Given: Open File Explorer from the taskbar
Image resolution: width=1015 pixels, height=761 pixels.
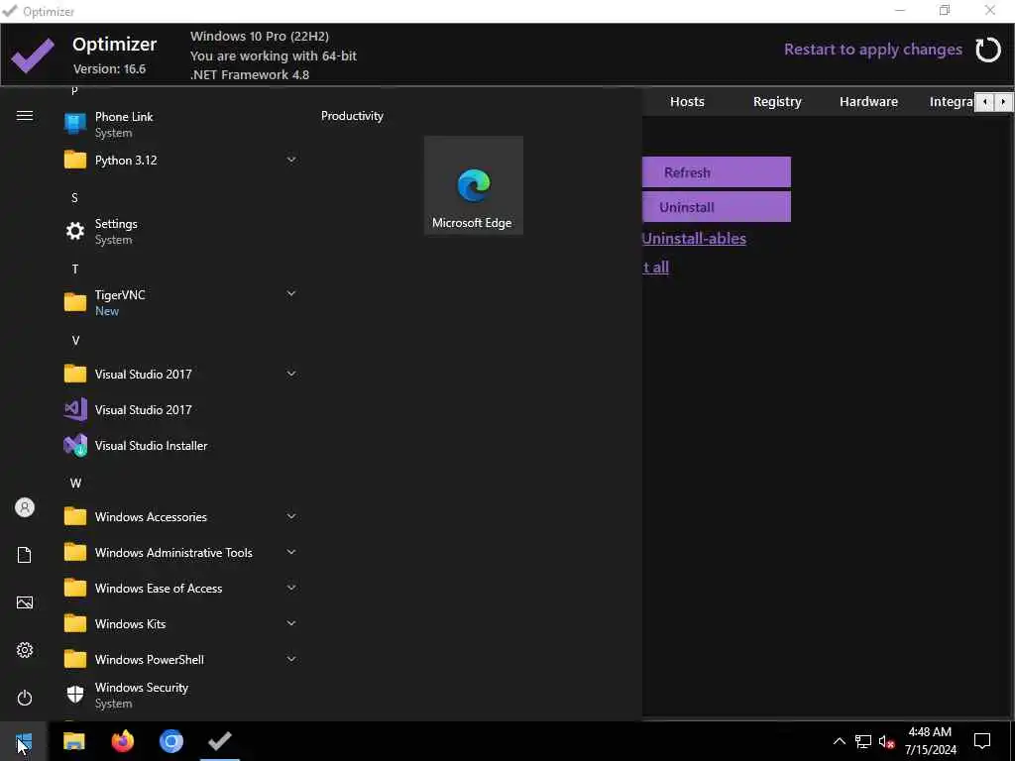Looking at the screenshot, I should (x=73, y=741).
